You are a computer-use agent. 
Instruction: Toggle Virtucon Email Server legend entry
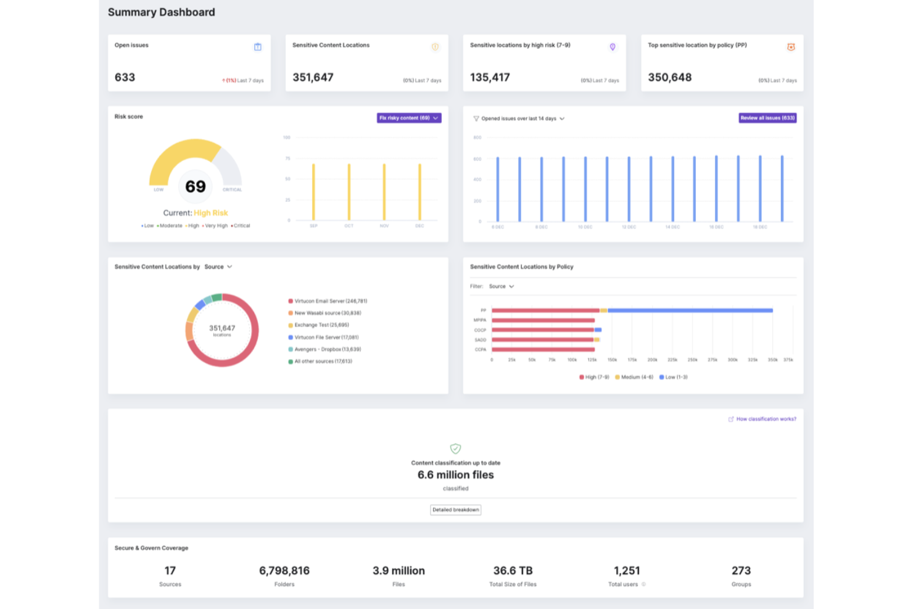[328, 301]
